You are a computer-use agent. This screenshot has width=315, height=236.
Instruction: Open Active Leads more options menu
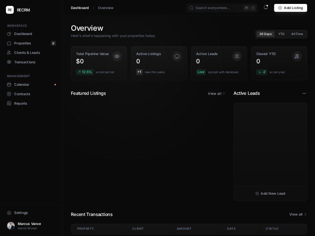304,94
